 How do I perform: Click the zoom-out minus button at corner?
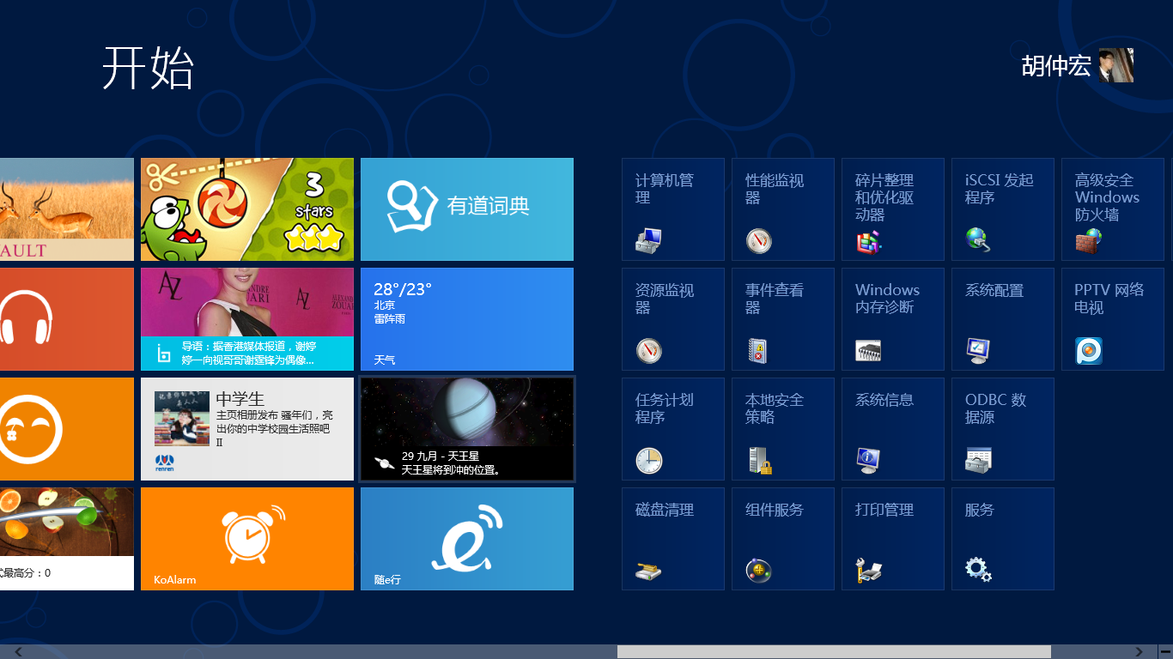[x=1165, y=652]
